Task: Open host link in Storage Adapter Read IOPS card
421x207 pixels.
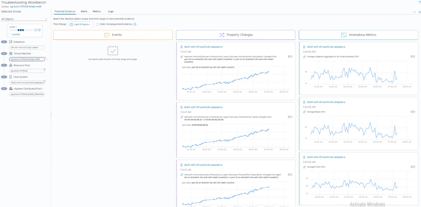Action: click(326, 47)
